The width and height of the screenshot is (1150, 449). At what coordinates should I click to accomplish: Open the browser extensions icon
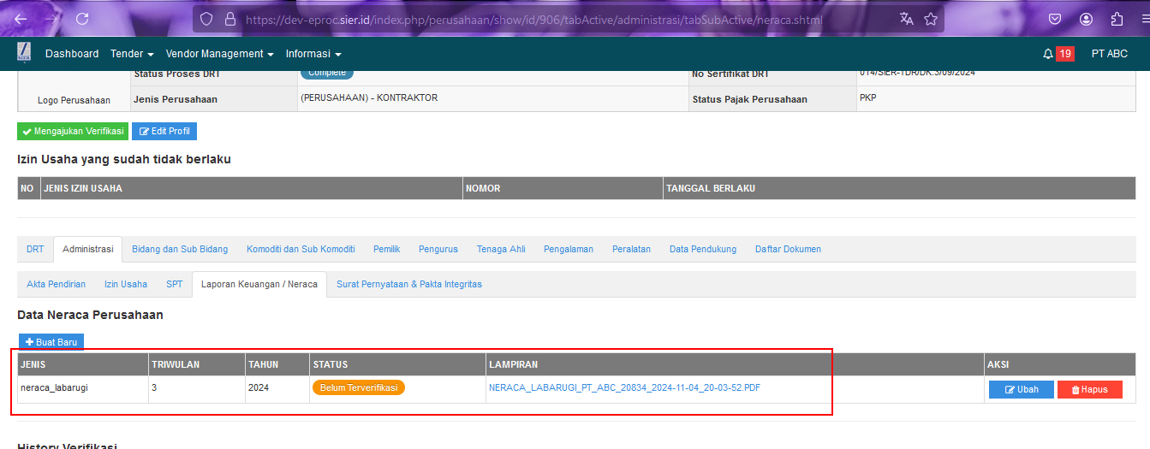pos(1117,18)
